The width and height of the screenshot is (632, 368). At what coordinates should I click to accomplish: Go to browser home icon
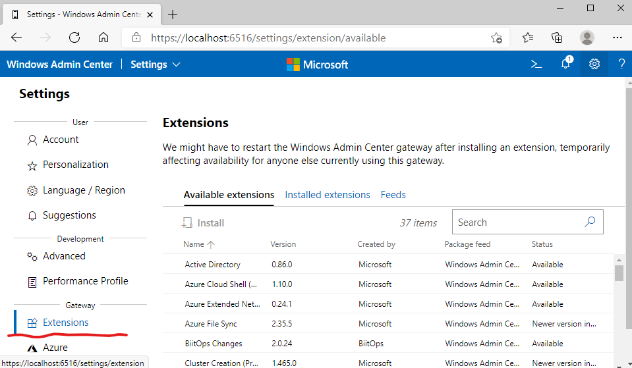[x=103, y=38]
